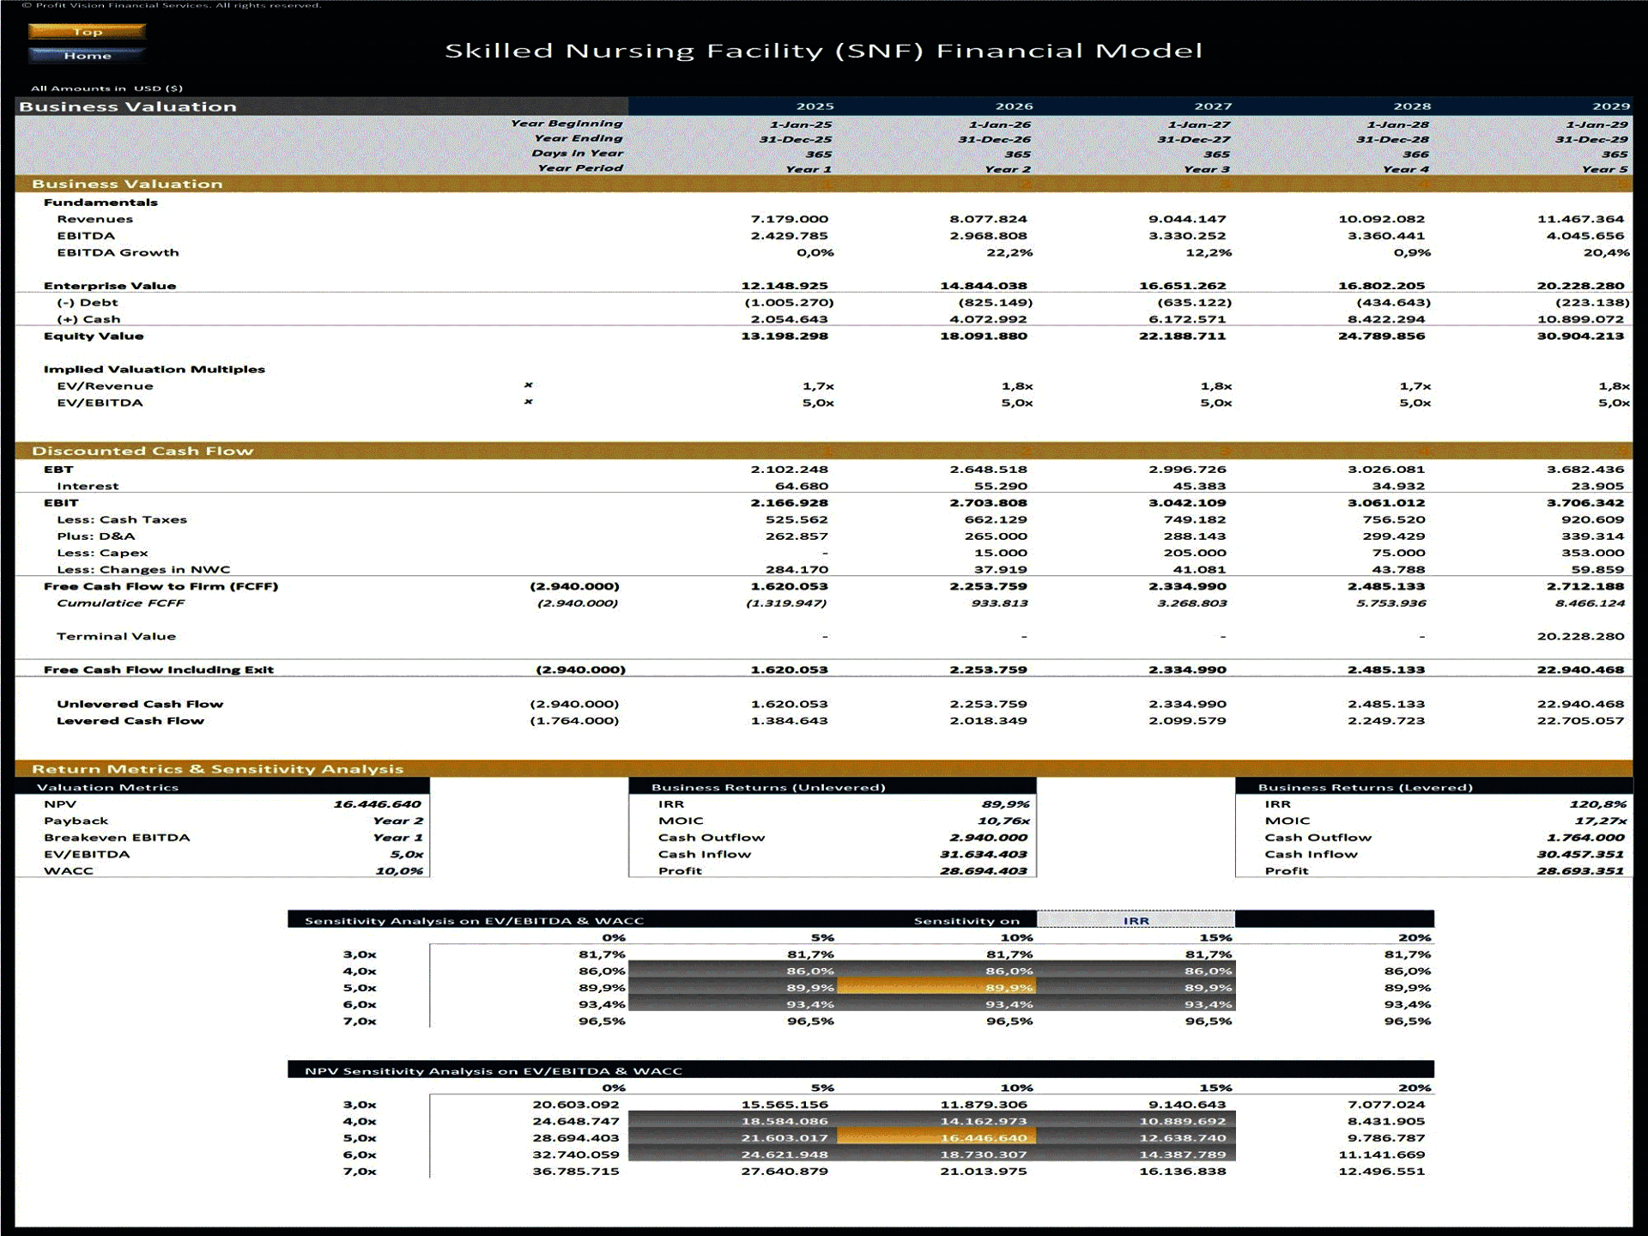Select the Levered Cash Flow row label
The width and height of the screenshot is (1648, 1236).
pos(130,720)
